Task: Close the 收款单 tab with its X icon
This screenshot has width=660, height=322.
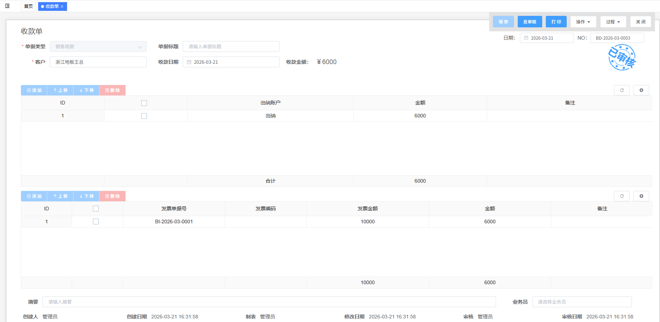Action: point(62,6)
